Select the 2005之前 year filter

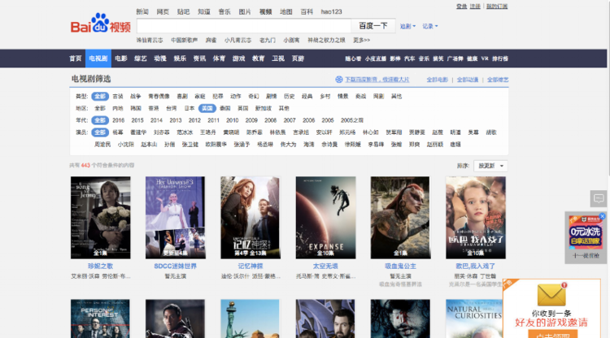[352, 120]
